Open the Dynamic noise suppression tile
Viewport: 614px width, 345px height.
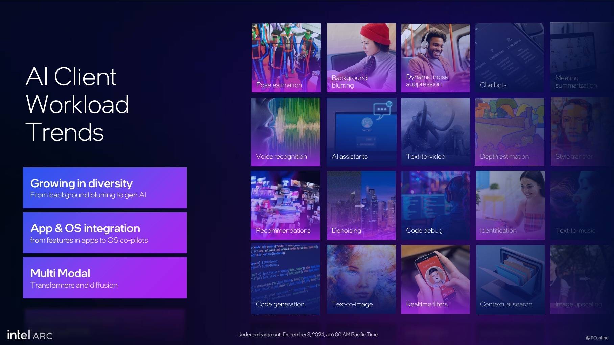(435, 57)
